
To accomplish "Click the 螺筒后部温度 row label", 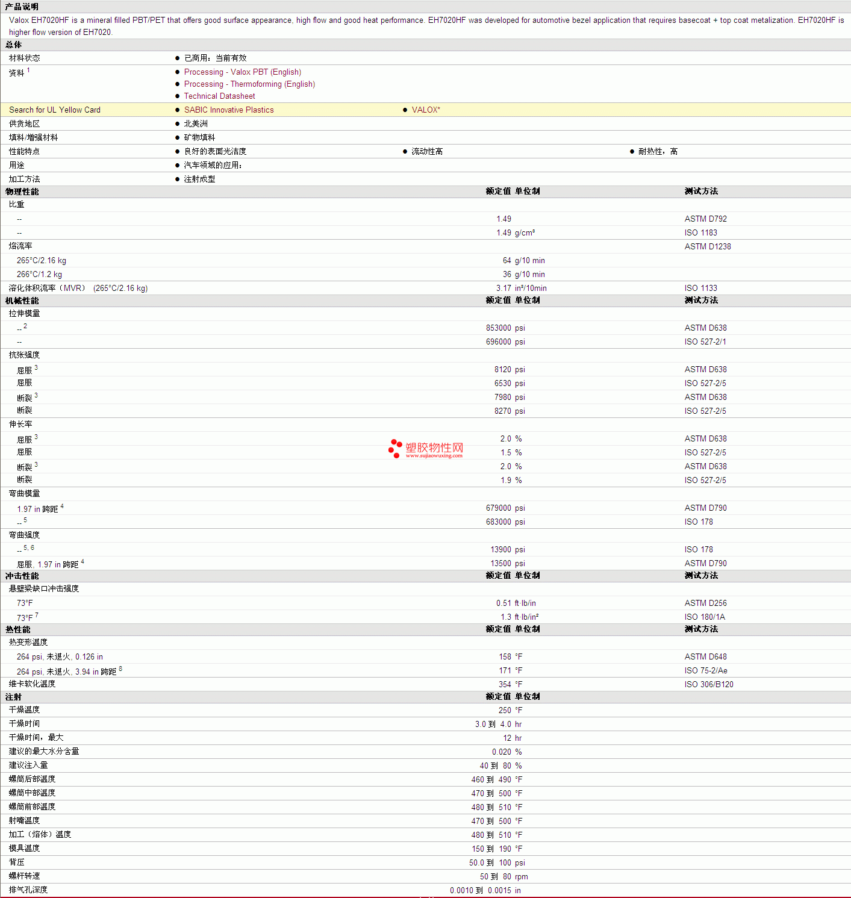I will 32,779.
